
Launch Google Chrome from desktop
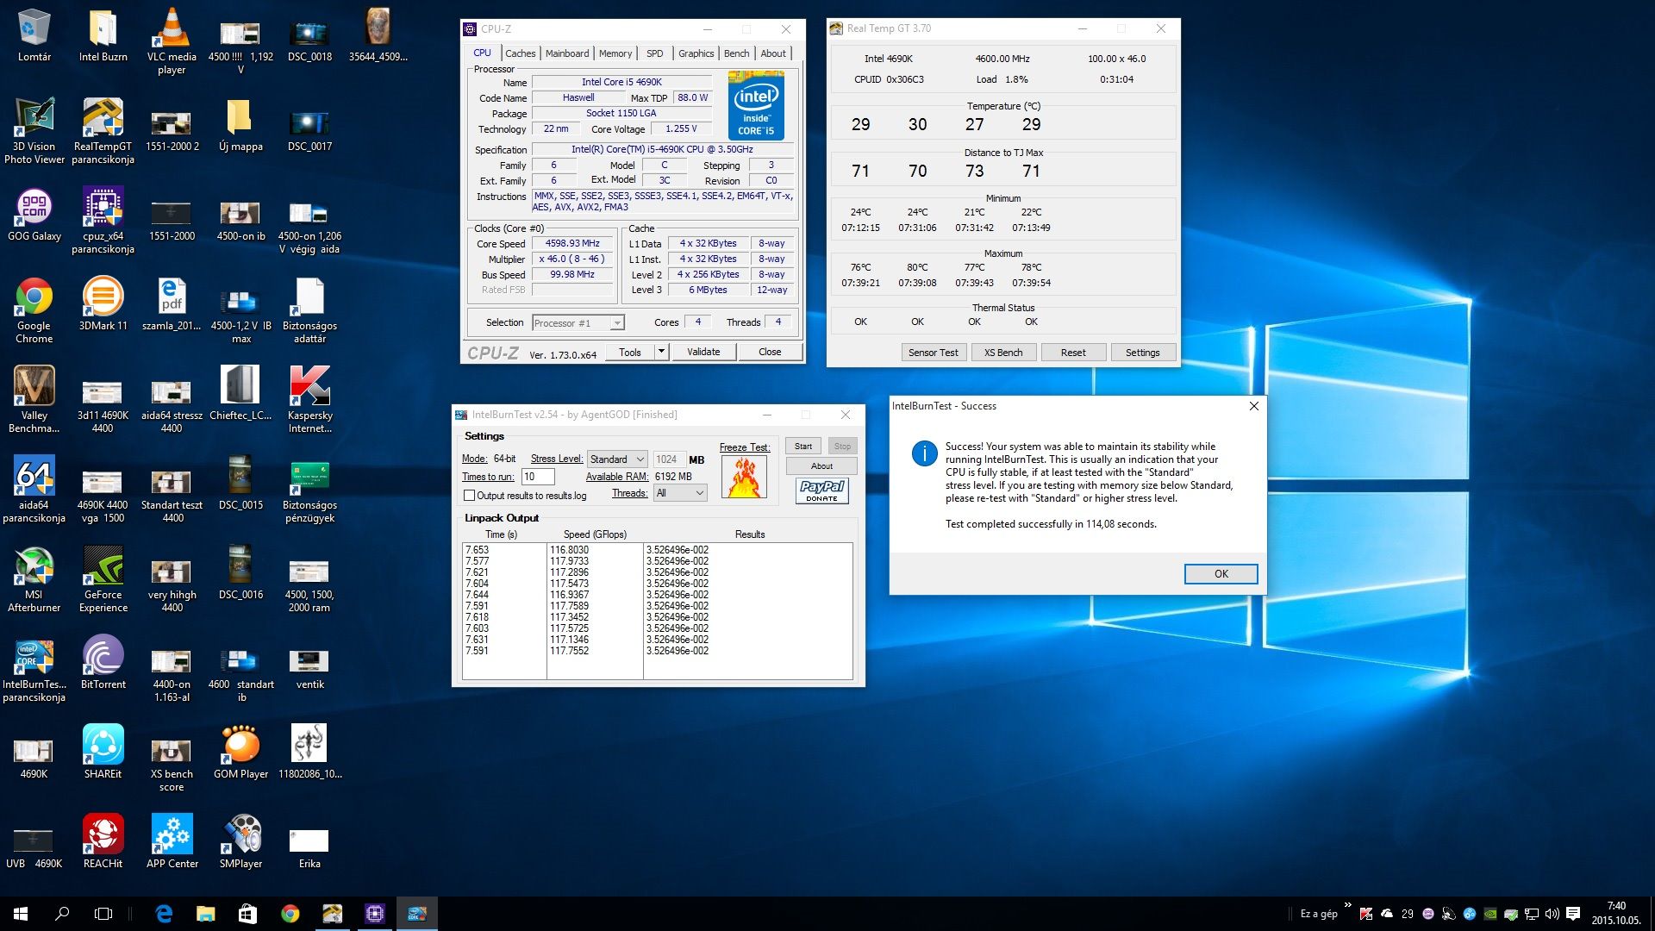(x=34, y=310)
